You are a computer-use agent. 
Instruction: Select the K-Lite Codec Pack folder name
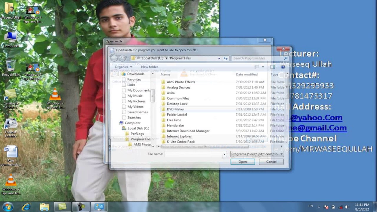tap(181, 142)
